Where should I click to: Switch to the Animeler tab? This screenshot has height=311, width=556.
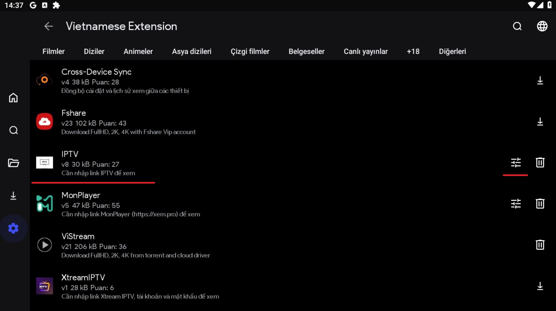[138, 51]
